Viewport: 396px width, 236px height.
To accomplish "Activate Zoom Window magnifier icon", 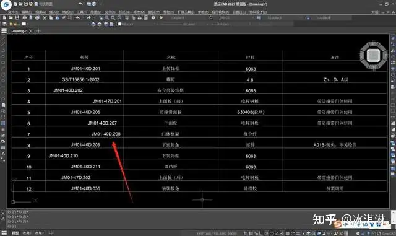I will click(113, 18).
